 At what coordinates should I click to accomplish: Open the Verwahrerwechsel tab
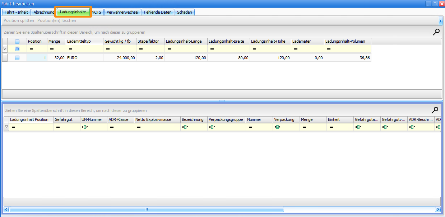[122, 12]
